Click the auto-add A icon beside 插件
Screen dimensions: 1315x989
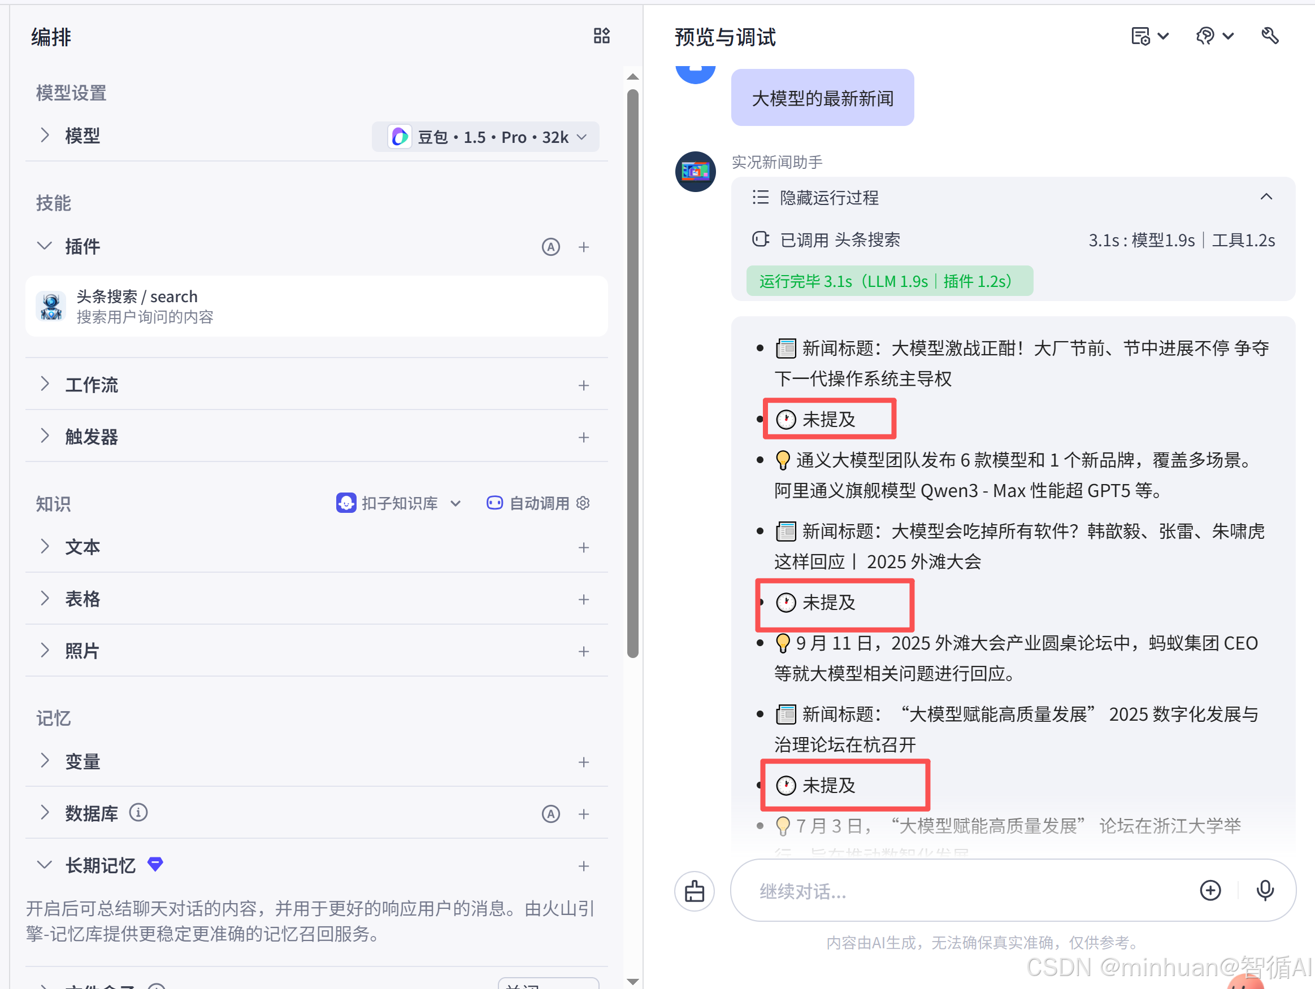tap(550, 247)
